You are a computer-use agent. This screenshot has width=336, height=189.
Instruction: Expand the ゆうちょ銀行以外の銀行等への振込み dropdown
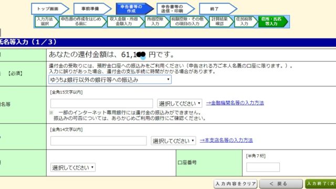point(110,80)
